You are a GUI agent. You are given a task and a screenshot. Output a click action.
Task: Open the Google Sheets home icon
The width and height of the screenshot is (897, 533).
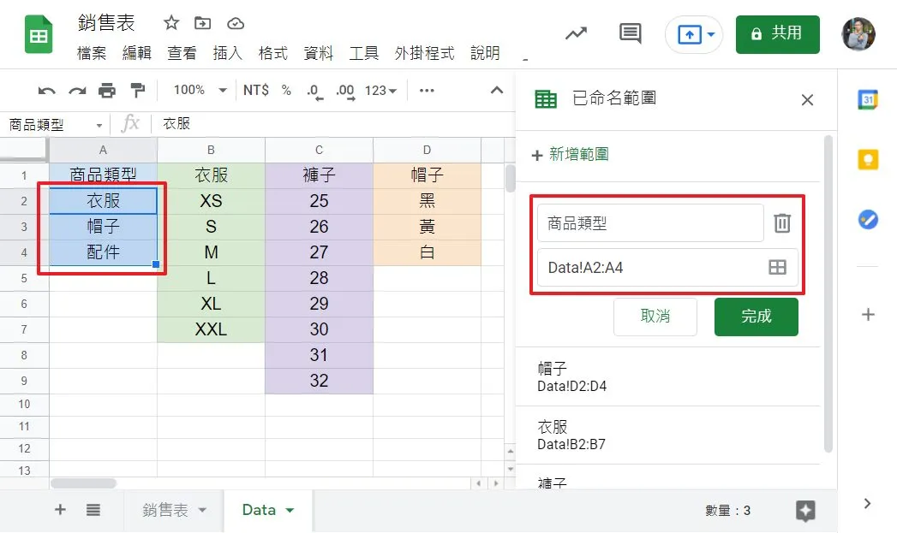39,35
